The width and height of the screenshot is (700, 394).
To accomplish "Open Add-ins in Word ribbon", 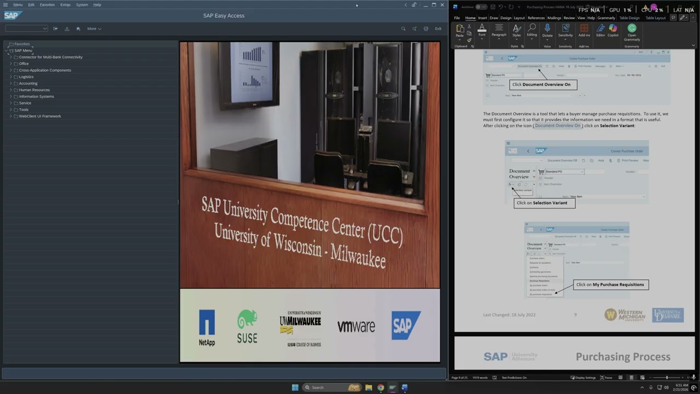I will (584, 31).
